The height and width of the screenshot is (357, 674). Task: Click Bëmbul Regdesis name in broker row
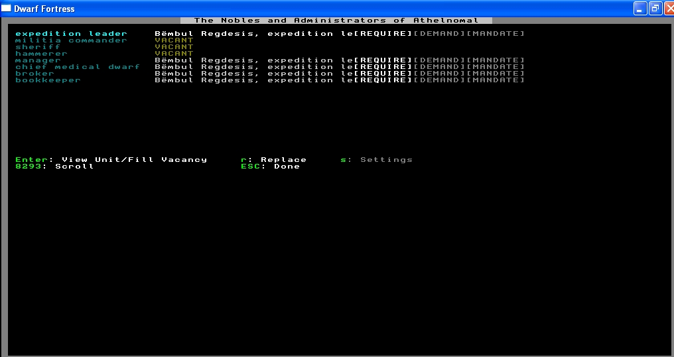coord(207,74)
